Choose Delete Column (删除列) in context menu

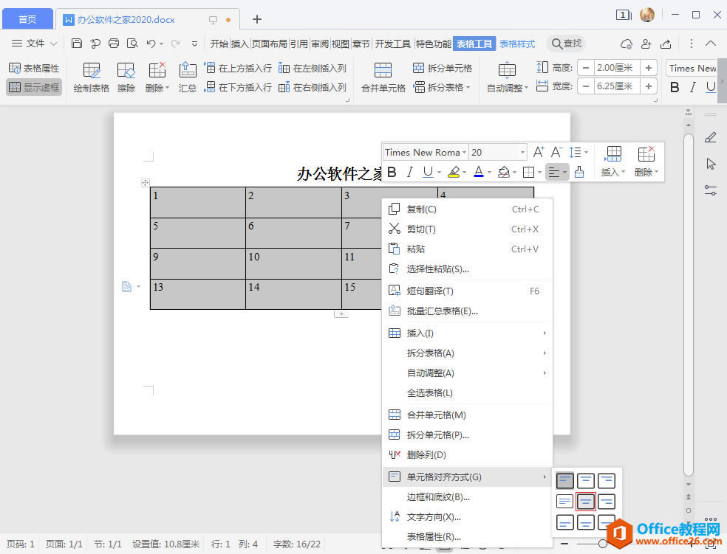tap(468, 455)
